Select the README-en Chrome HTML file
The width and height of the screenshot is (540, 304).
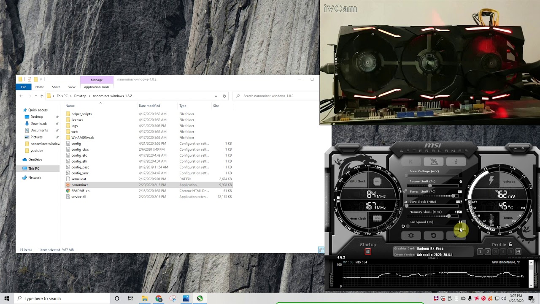point(80,191)
